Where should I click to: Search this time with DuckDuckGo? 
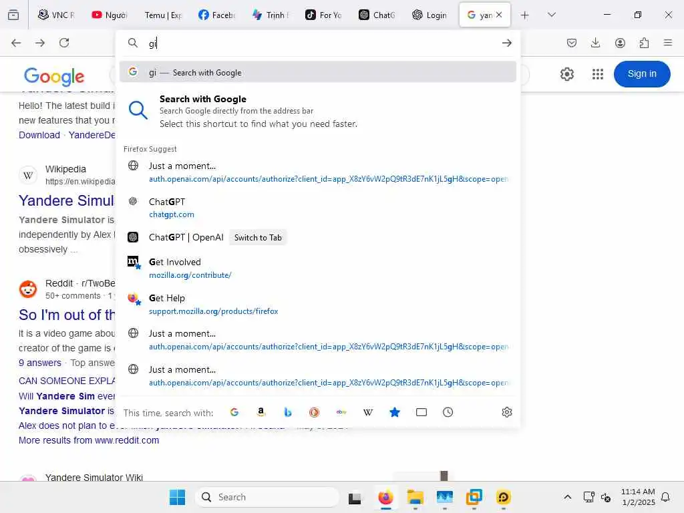(314, 412)
